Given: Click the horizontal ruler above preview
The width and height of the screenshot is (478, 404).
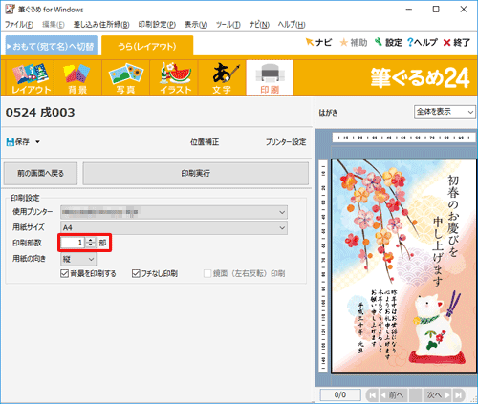Looking at the screenshot, I should (x=403, y=138).
